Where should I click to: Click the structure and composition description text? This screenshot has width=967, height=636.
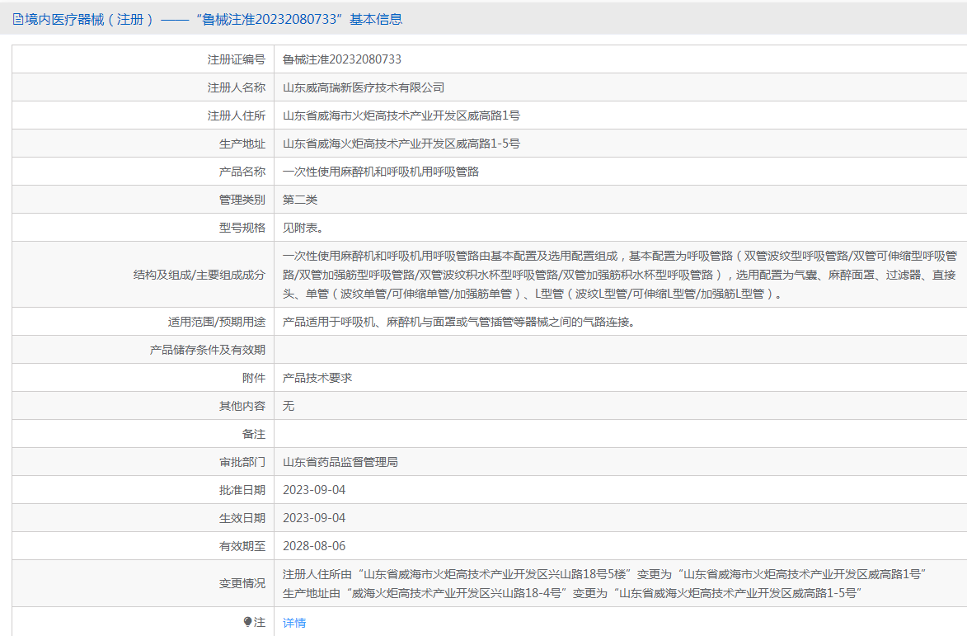(618, 275)
